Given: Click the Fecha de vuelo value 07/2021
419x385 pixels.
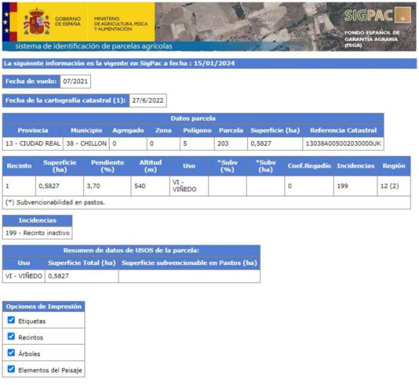Looking at the screenshot, I should click(75, 81).
